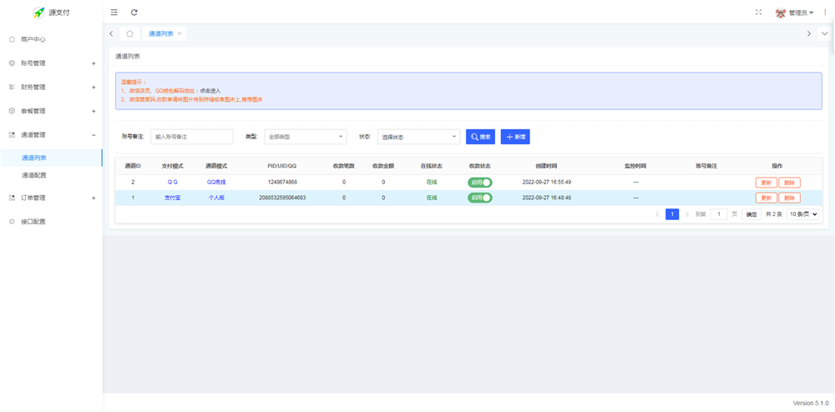Go to previous page with pagination arrow
Viewport: 835px width, 412px height.
(657, 214)
